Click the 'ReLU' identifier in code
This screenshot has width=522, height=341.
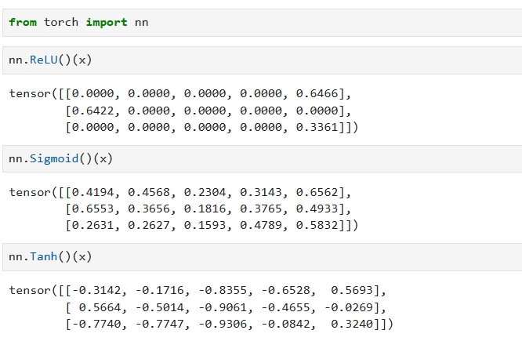[x=44, y=60]
